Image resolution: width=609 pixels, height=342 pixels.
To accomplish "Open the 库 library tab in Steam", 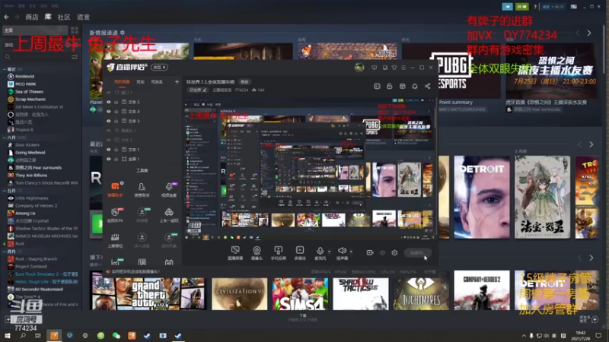I will [48, 17].
